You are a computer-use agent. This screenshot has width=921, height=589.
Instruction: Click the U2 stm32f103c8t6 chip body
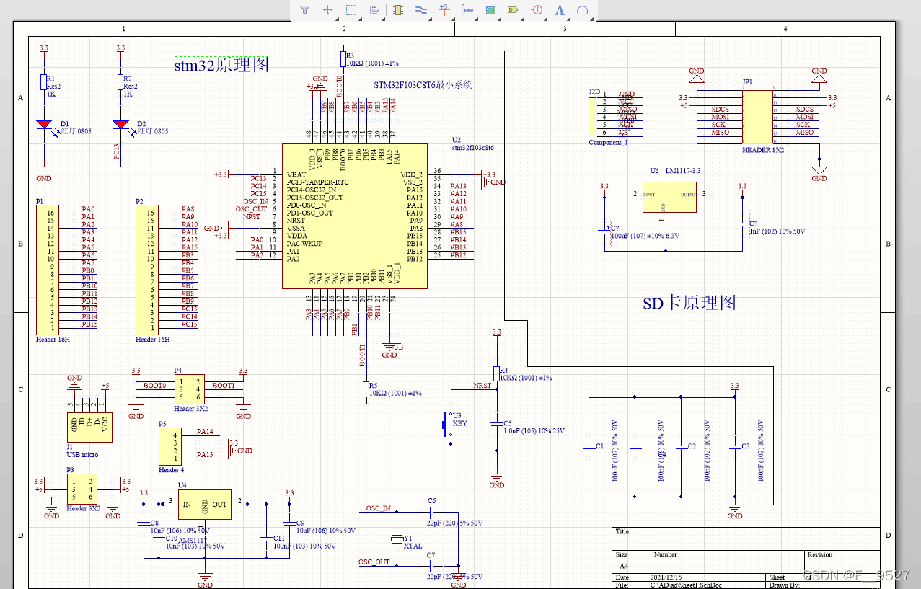(354, 216)
